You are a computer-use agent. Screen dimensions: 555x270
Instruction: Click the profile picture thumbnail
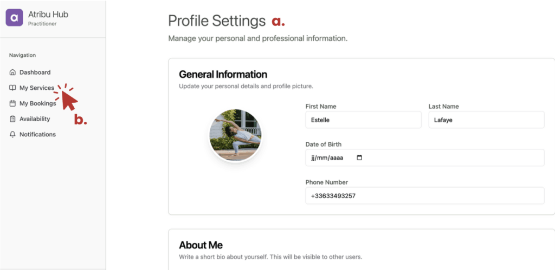pyautogui.click(x=235, y=135)
